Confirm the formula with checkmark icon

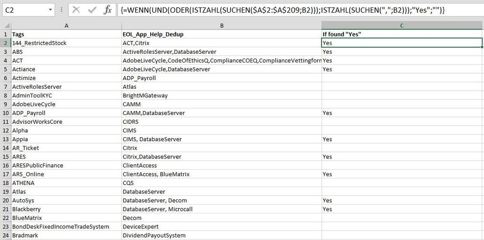[92, 10]
